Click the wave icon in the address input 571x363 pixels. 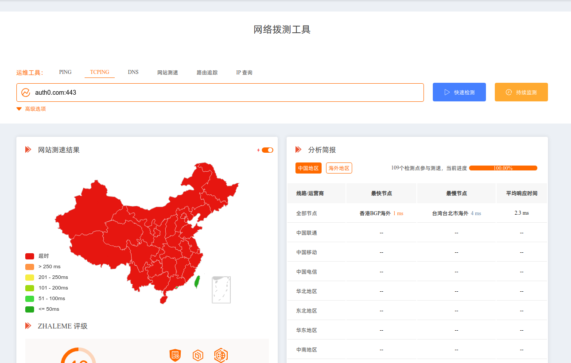click(x=26, y=93)
